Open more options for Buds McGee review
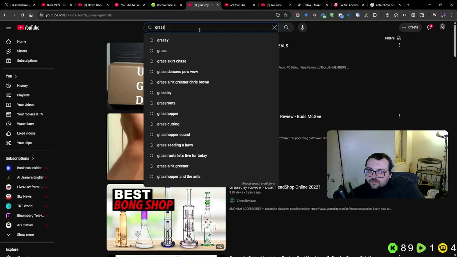 tap(399, 116)
